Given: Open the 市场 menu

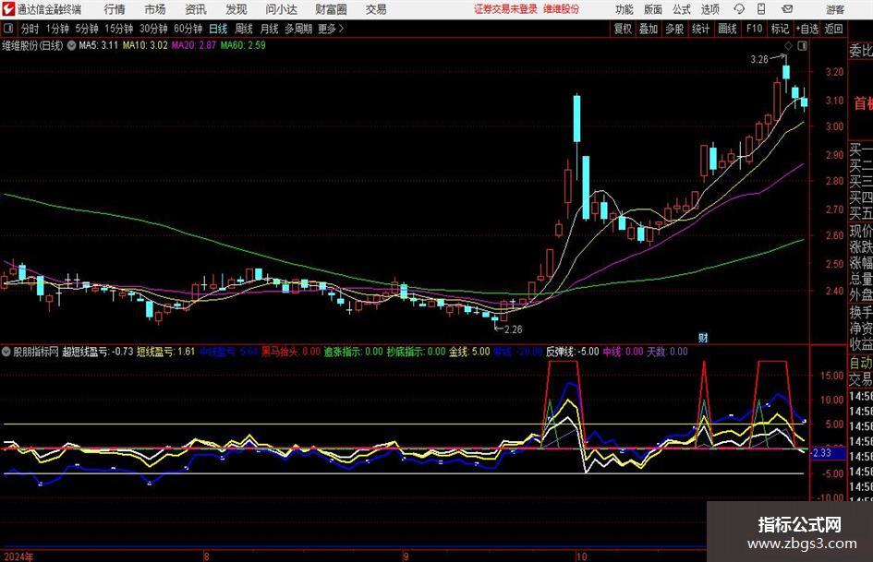Looking at the screenshot, I should pos(155,9).
